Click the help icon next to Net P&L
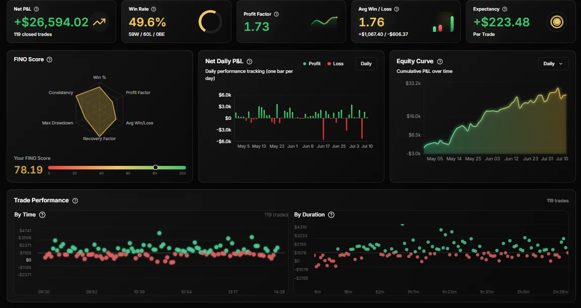This screenshot has height=308, width=581. pyautogui.click(x=36, y=9)
